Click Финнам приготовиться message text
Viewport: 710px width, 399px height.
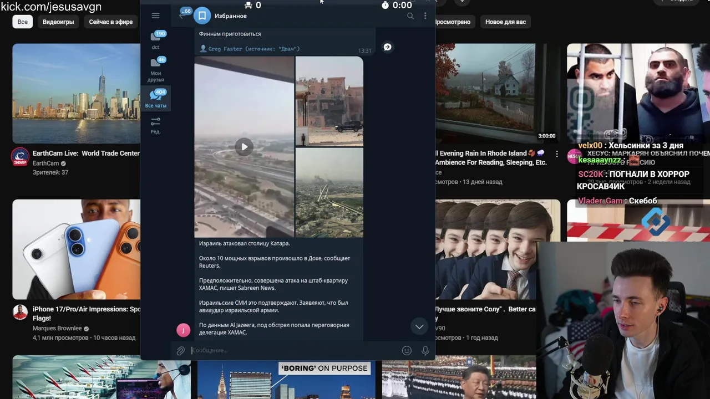(x=230, y=34)
